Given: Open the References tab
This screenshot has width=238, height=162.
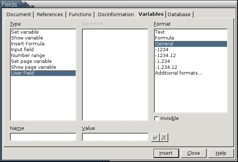Looking at the screenshot, I should (x=50, y=14).
